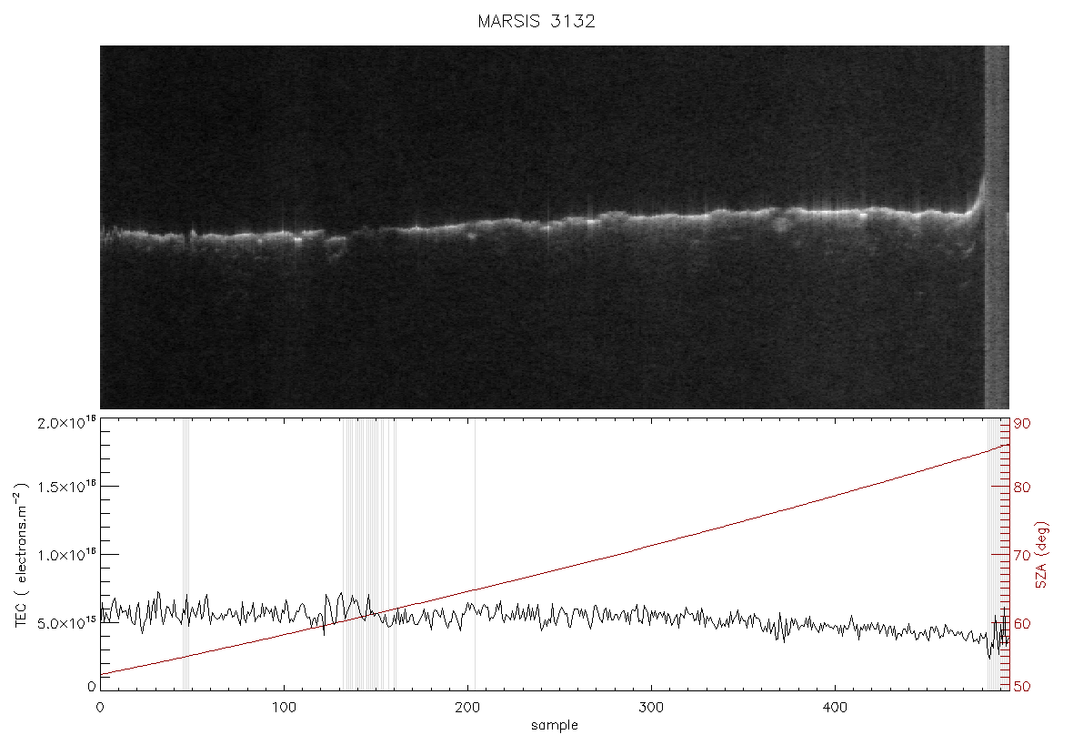Click the gray vertical lines cluster near sample 47

(186, 554)
